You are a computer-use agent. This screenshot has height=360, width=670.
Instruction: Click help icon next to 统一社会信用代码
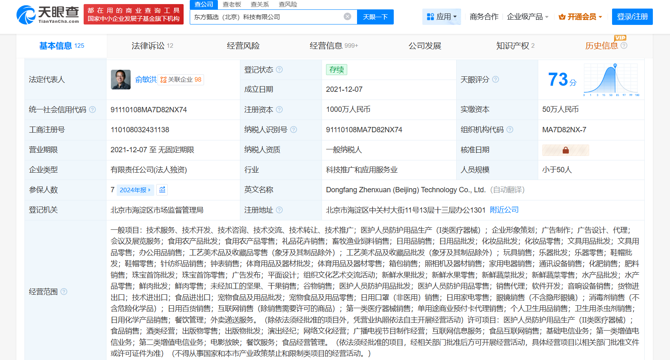(x=93, y=110)
